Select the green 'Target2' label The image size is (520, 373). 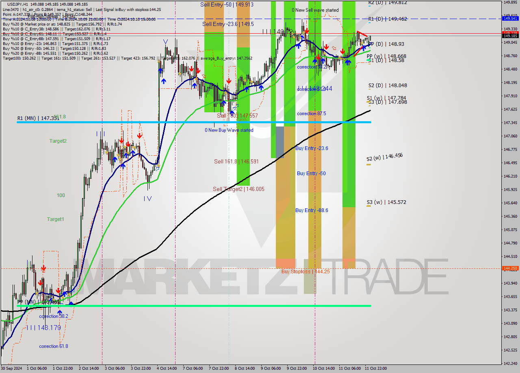(58, 141)
